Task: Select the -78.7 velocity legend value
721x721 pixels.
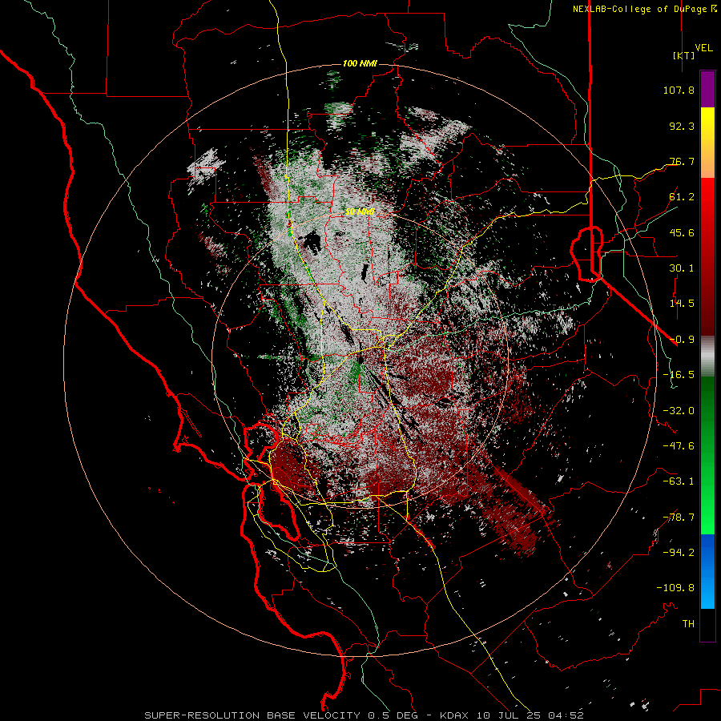Action: 679,518
